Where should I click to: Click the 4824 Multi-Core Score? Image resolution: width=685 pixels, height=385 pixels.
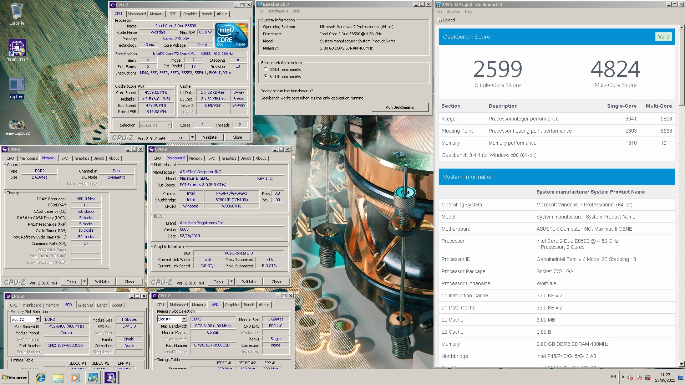point(615,69)
